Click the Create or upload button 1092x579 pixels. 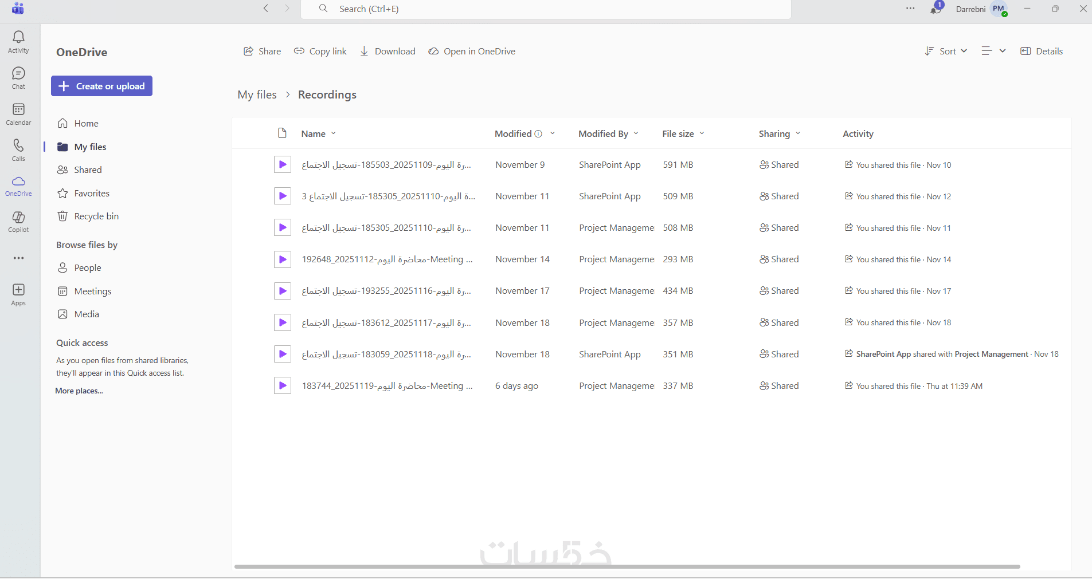tap(101, 86)
